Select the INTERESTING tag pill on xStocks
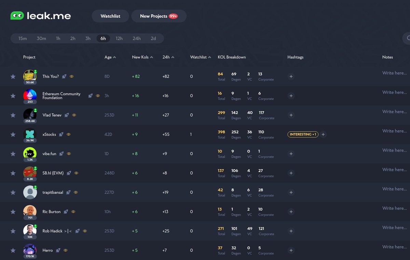Image resolution: width=410 pixels, height=260 pixels. (x=303, y=134)
